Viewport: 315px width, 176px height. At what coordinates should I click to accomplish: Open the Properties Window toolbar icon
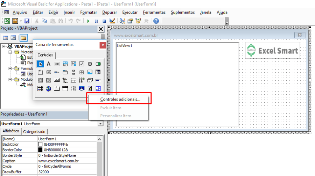click(130, 21)
